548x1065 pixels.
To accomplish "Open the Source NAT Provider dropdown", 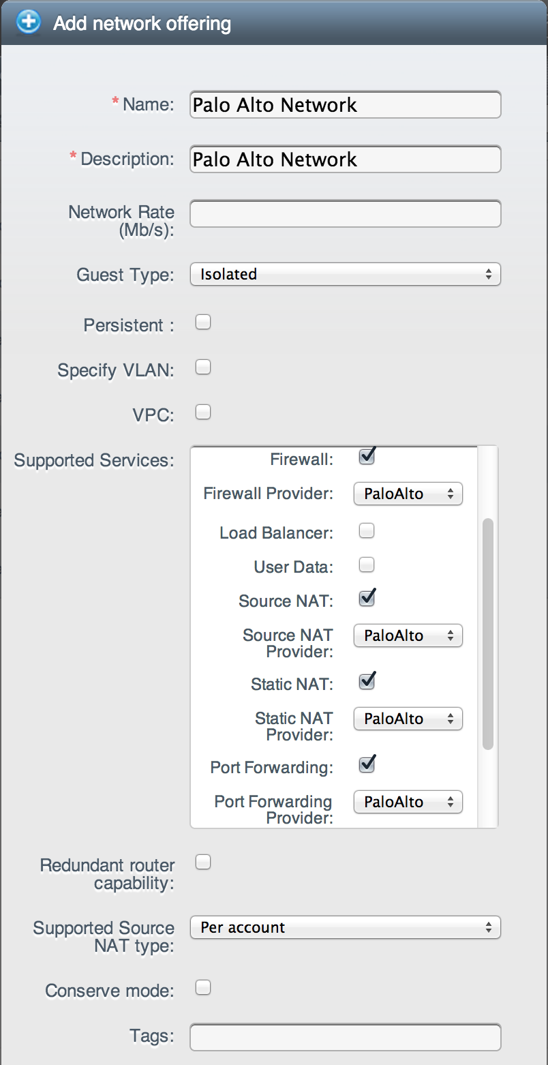I will (x=408, y=635).
